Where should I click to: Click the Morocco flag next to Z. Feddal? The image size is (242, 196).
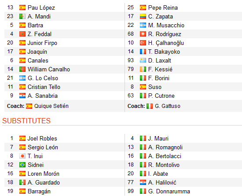point(22,34)
